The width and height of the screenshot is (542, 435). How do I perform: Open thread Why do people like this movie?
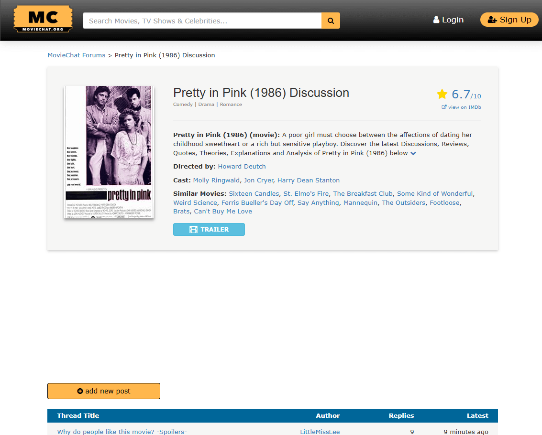coord(122,432)
